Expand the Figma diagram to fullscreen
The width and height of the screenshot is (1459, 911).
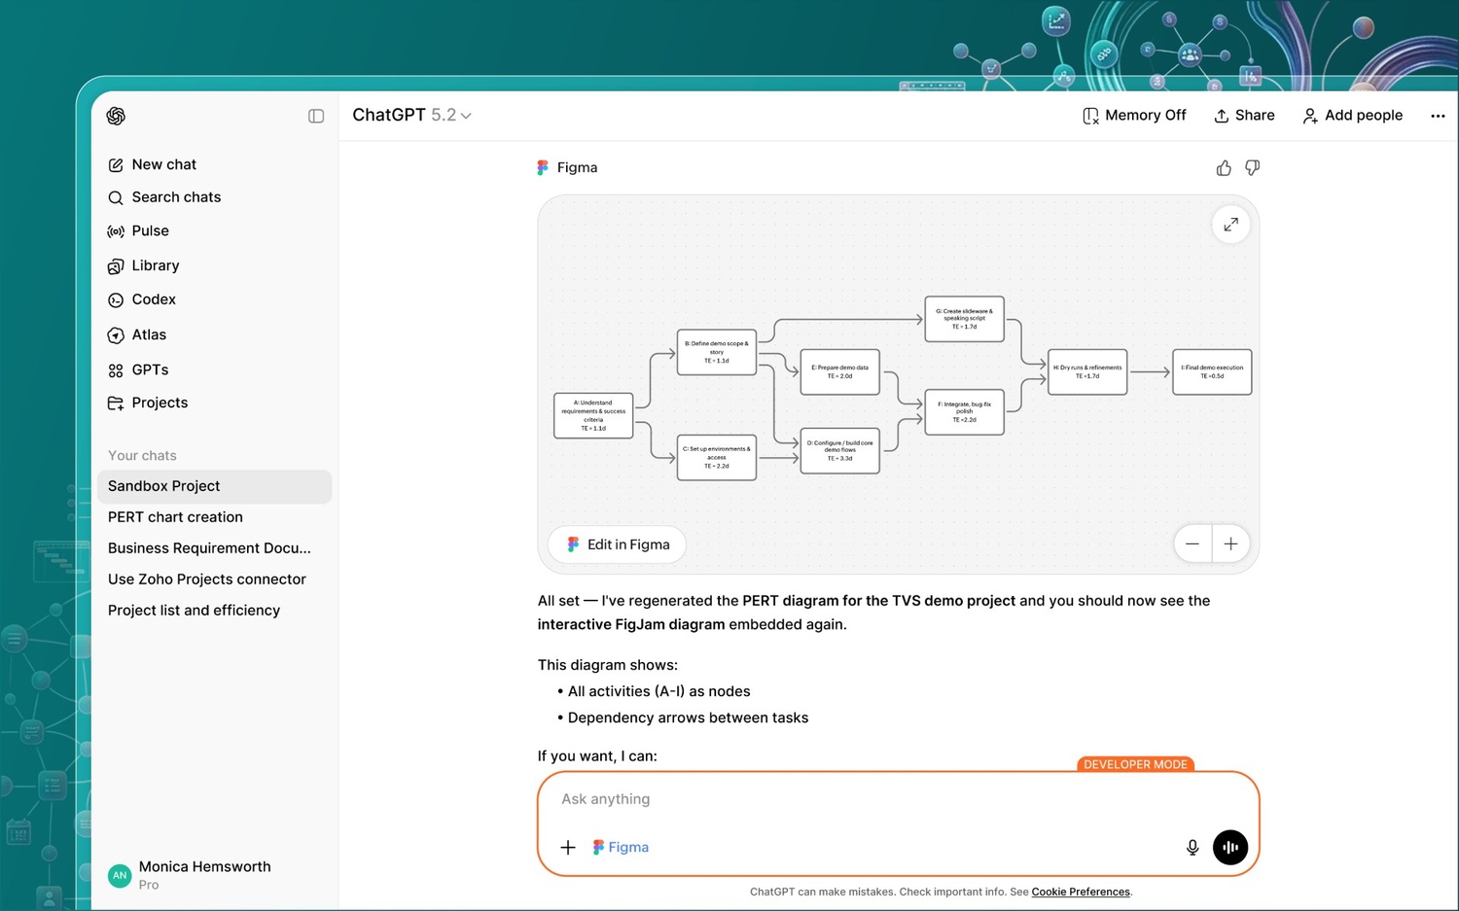click(1230, 225)
